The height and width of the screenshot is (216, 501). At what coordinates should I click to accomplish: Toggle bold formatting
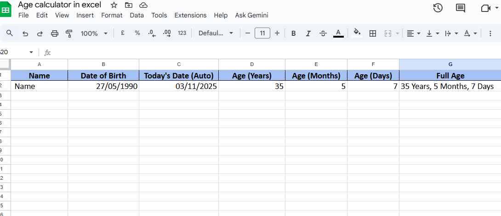click(294, 33)
